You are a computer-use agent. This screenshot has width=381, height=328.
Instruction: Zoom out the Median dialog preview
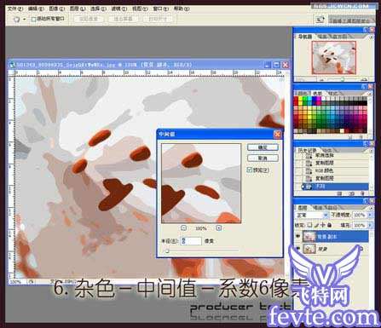tap(184, 228)
